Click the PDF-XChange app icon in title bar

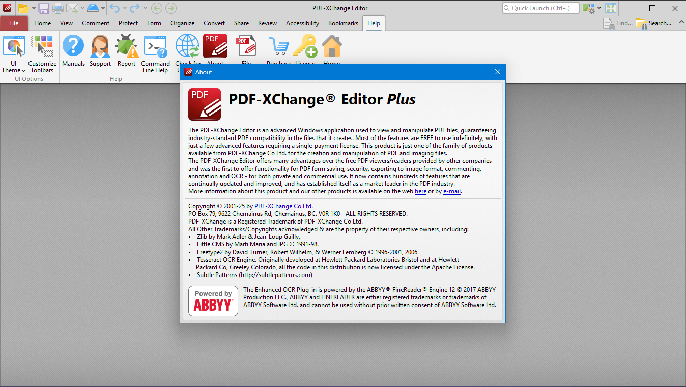[x=7, y=8]
